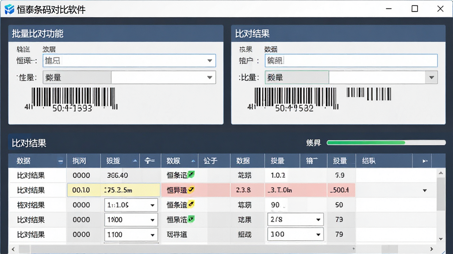453x254 pixels.
Task: Click the green progress bar above the table
Action: [386, 142]
